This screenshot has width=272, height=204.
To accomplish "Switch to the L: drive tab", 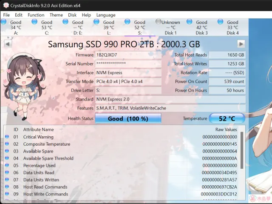I will pos(109,27).
